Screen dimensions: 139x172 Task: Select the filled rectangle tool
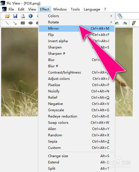pyautogui.click(x=23, y=23)
